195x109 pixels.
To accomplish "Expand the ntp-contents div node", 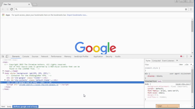I will 5,80.
